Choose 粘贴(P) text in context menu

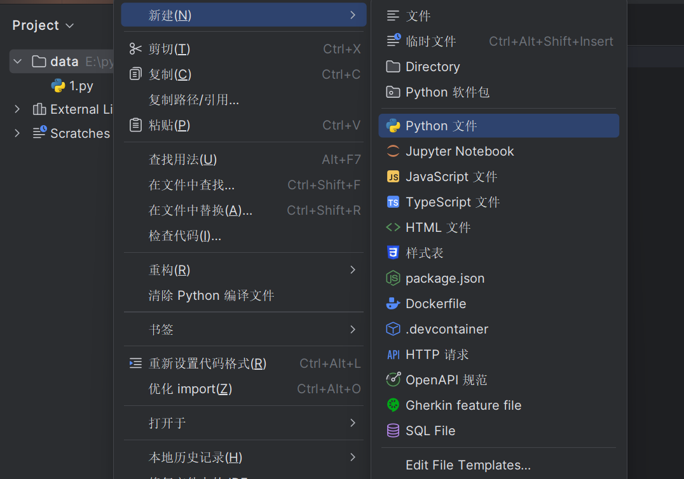169,125
